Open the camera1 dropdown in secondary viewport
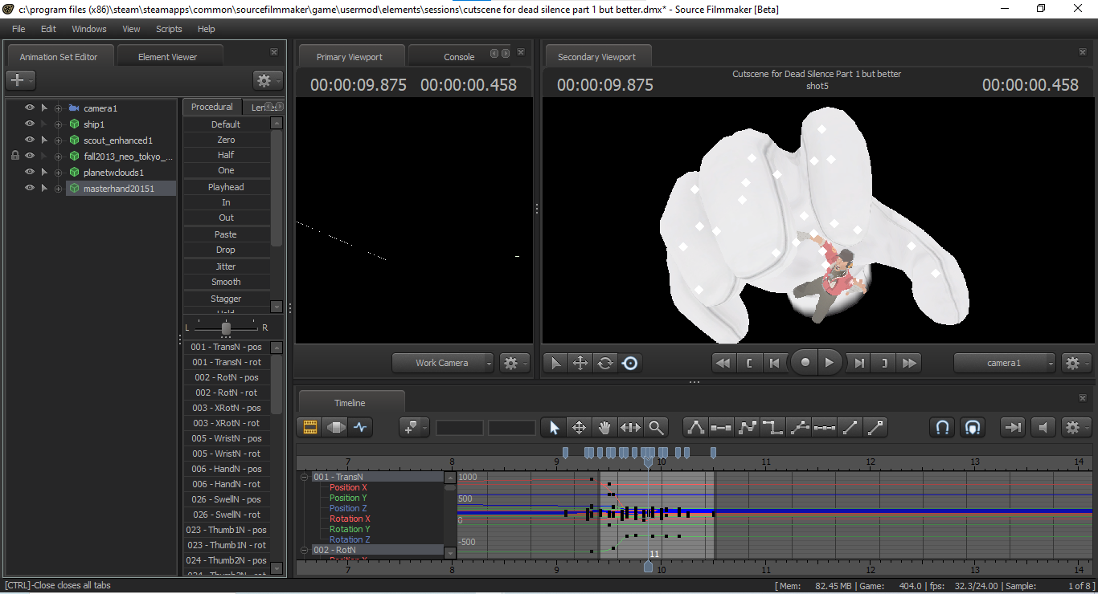 pos(1005,363)
